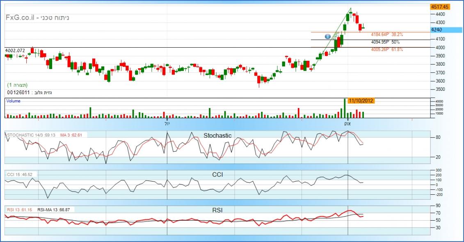Image resolution: width=464 pixels, height=242 pixels.
Task: Click the CCI 15 legend readout
Action: [20, 175]
